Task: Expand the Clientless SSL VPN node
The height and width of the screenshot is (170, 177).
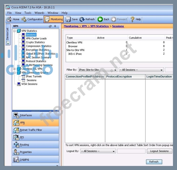Action: pos(15,69)
